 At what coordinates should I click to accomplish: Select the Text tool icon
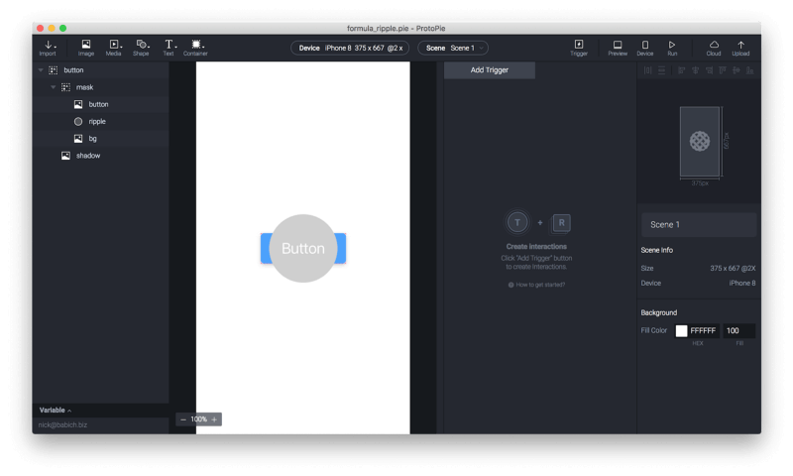click(169, 45)
